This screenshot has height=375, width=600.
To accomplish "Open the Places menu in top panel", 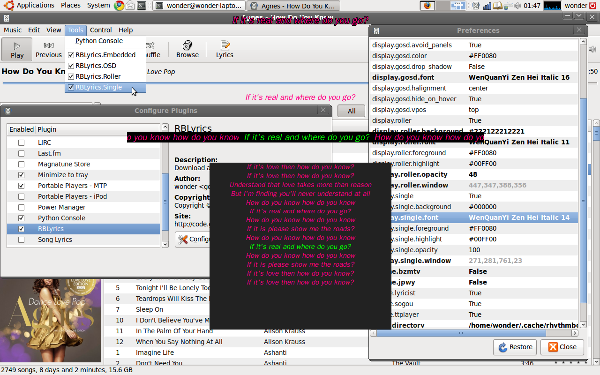I will (x=71, y=6).
